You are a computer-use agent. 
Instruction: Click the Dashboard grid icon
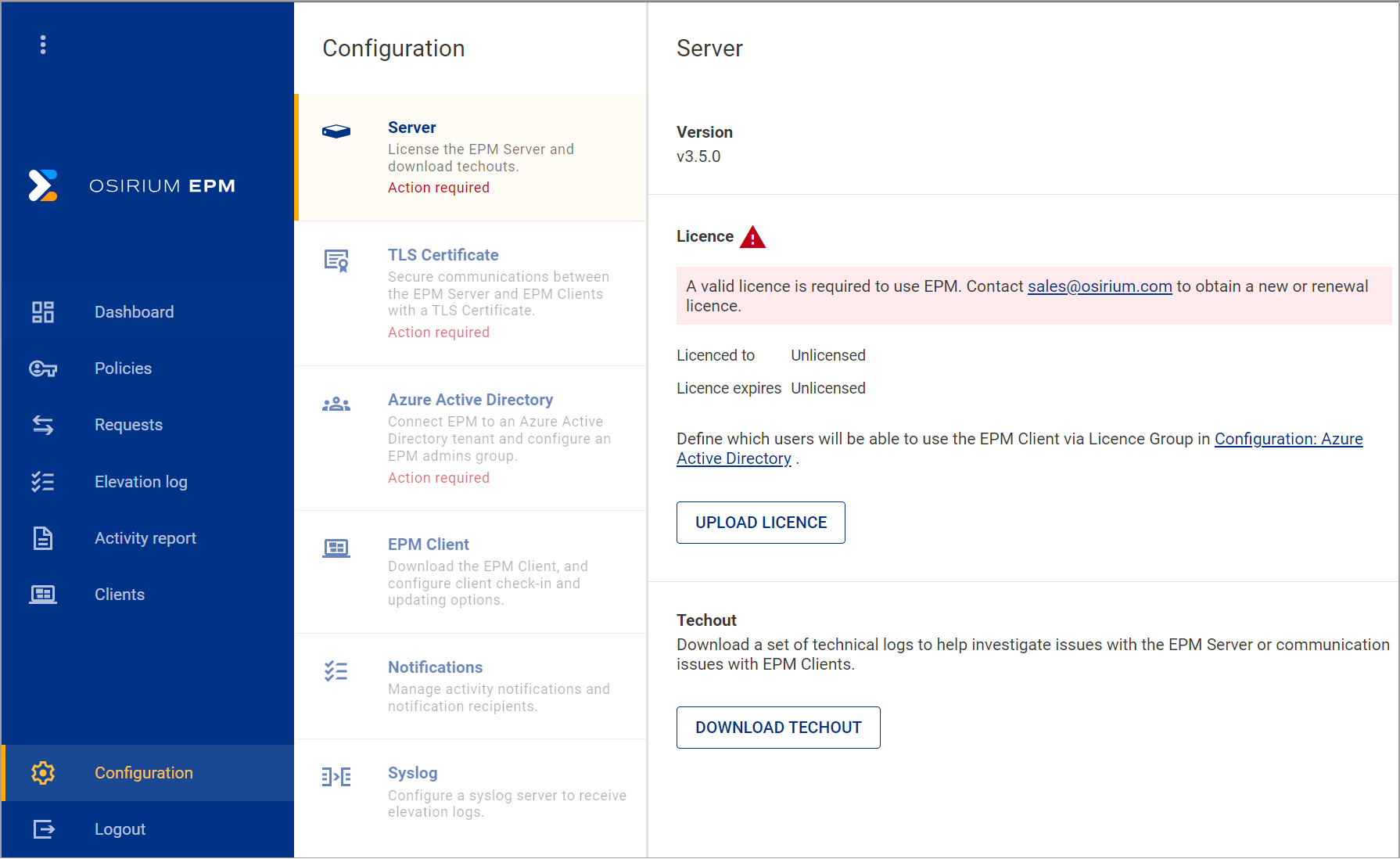pyautogui.click(x=43, y=312)
